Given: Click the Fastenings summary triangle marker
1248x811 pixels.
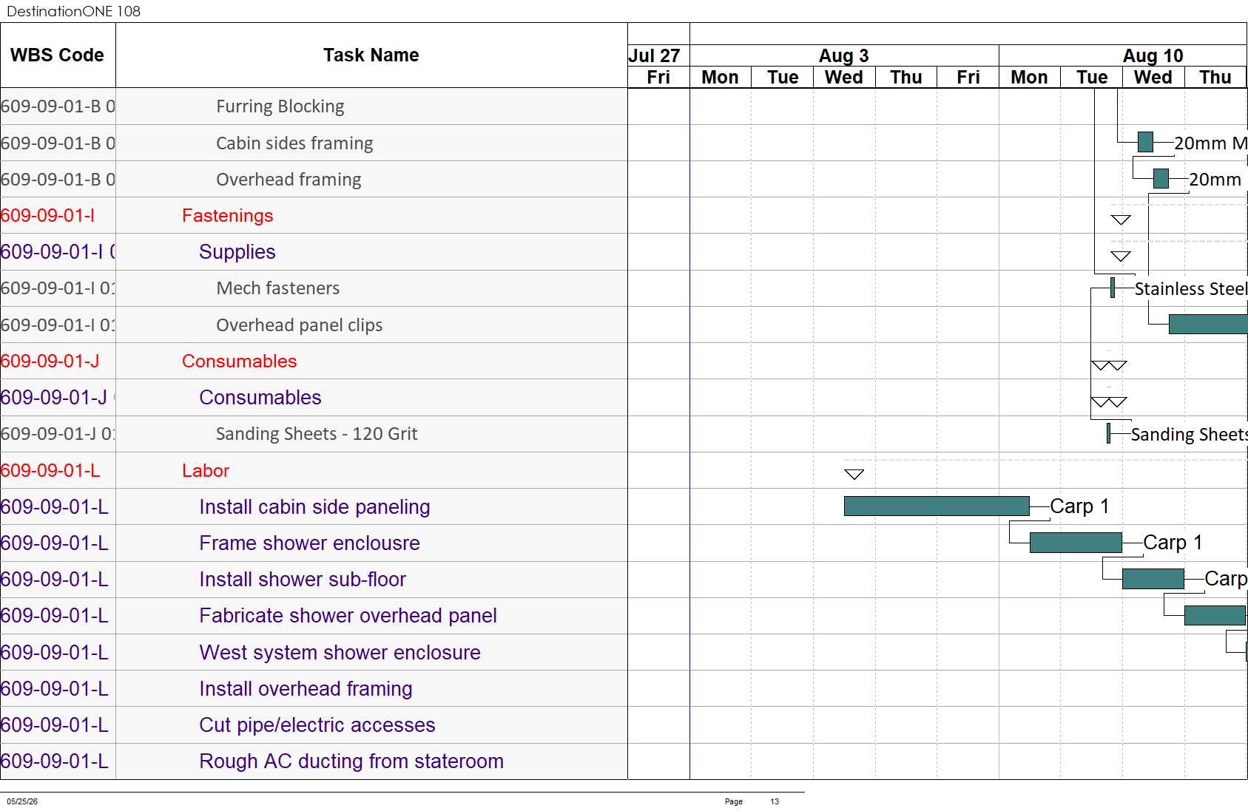Looking at the screenshot, I should click(x=1121, y=220).
